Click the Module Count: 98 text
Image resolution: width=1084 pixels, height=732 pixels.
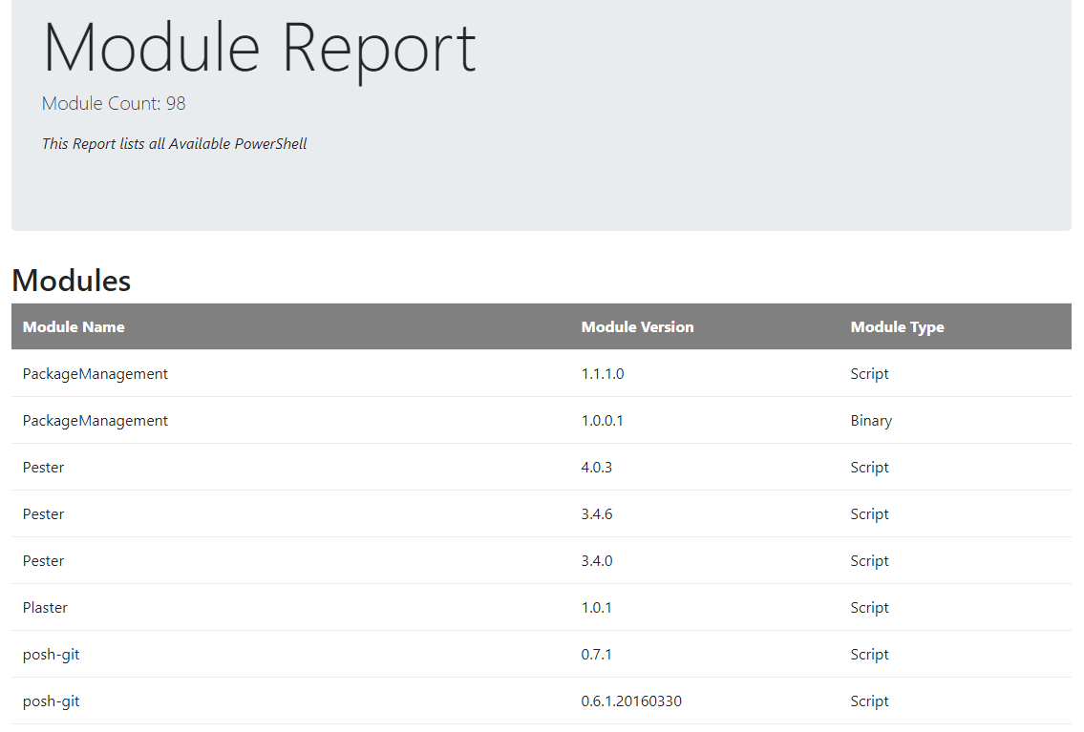pos(114,104)
